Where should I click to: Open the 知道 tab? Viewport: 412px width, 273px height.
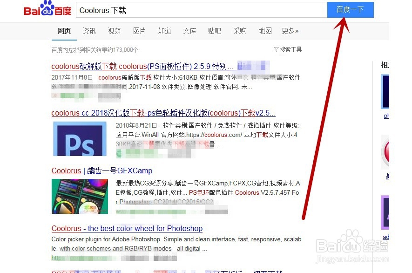(164, 31)
